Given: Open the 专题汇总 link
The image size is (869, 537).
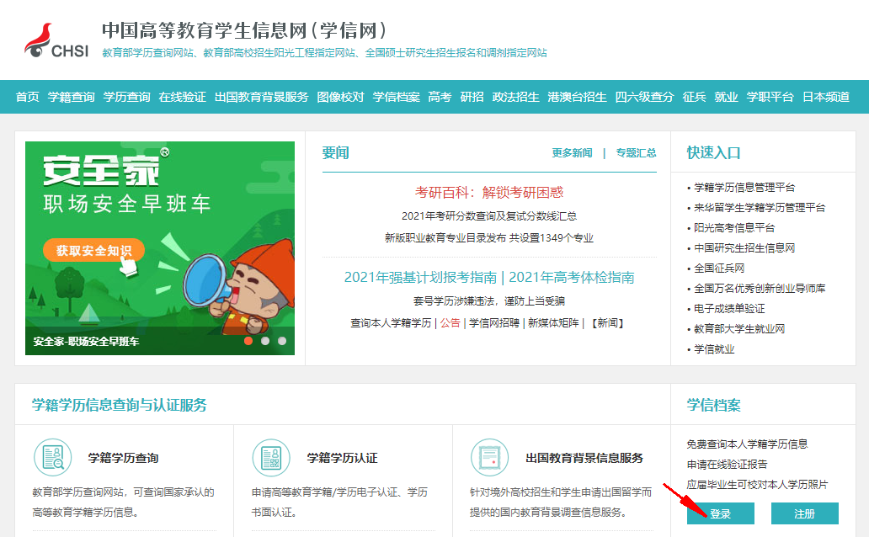Looking at the screenshot, I should coord(636,153).
